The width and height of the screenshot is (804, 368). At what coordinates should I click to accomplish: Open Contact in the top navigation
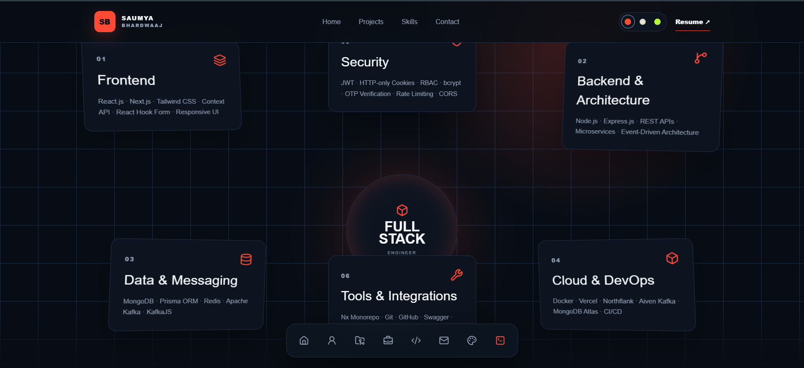(x=447, y=22)
